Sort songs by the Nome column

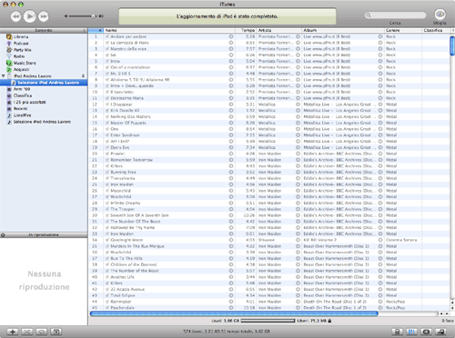point(169,30)
